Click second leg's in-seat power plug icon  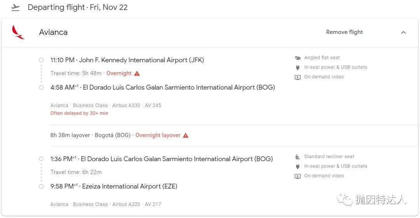tap(297, 166)
